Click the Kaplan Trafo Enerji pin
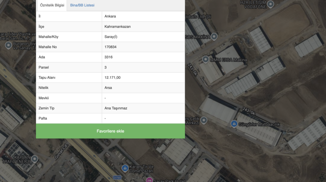 coord(35,159)
